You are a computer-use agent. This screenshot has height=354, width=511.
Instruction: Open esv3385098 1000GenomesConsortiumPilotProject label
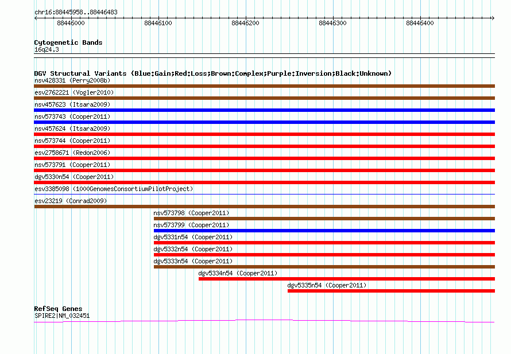pyautogui.click(x=114, y=189)
